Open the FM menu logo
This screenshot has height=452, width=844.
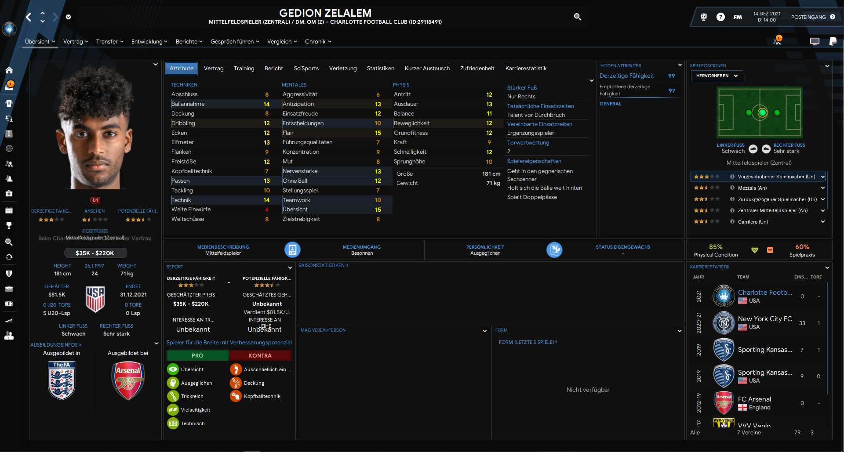tap(738, 17)
